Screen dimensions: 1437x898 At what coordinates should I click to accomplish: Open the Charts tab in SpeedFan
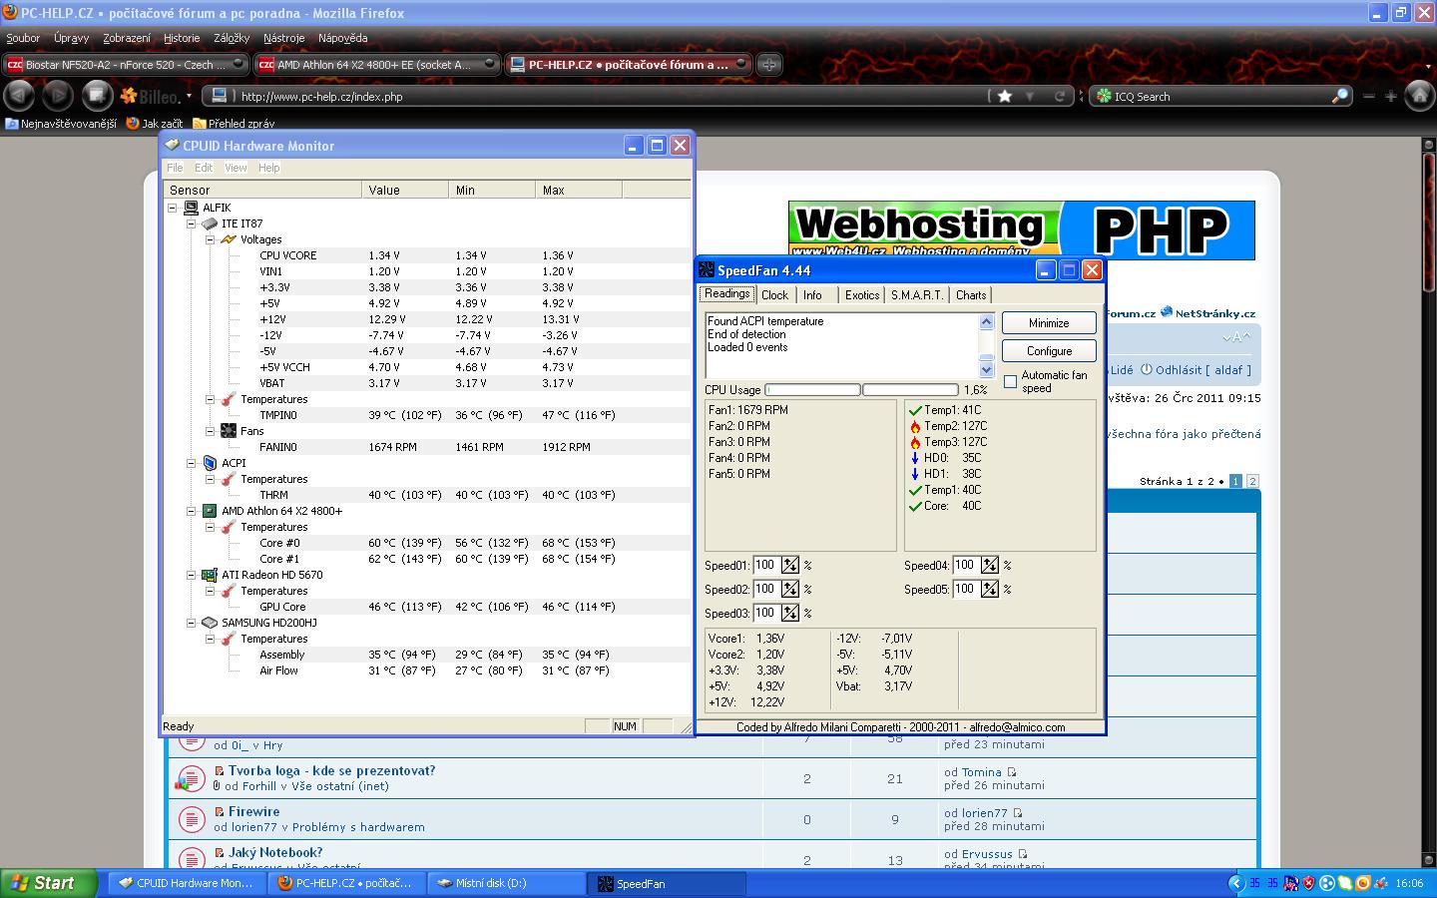click(970, 295)
